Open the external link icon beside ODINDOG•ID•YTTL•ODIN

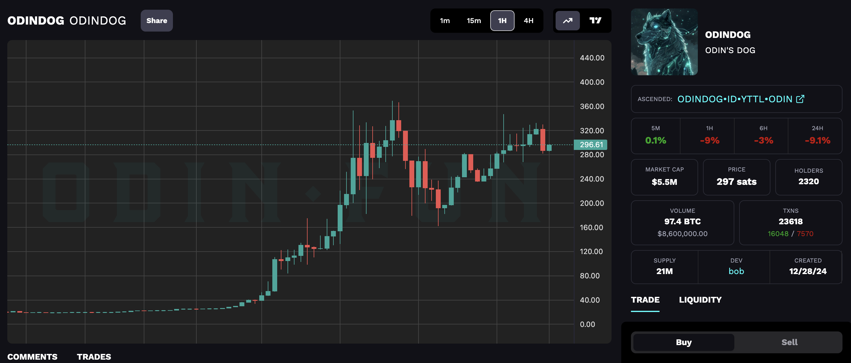coord(800,99)
